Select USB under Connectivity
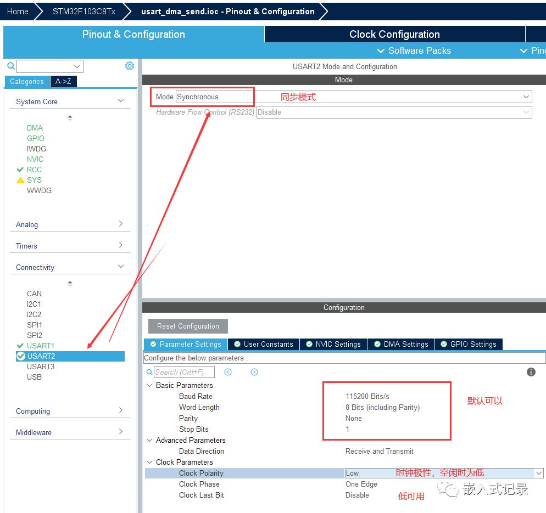 (34, 377)
